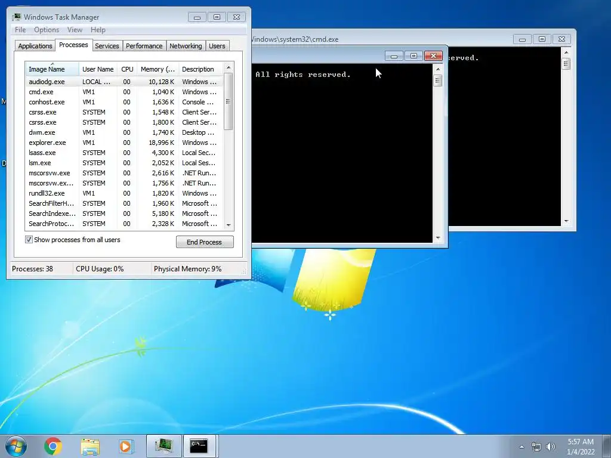
Task: Click front cmd window scrollbar thumb
Action: 438,81
